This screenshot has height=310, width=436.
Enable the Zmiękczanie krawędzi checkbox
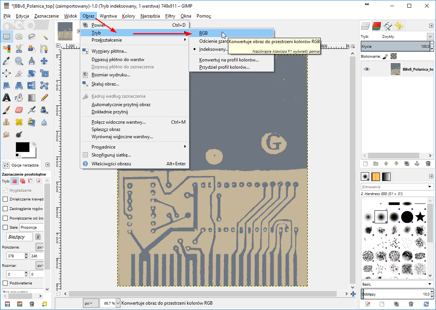coord(5,199)
